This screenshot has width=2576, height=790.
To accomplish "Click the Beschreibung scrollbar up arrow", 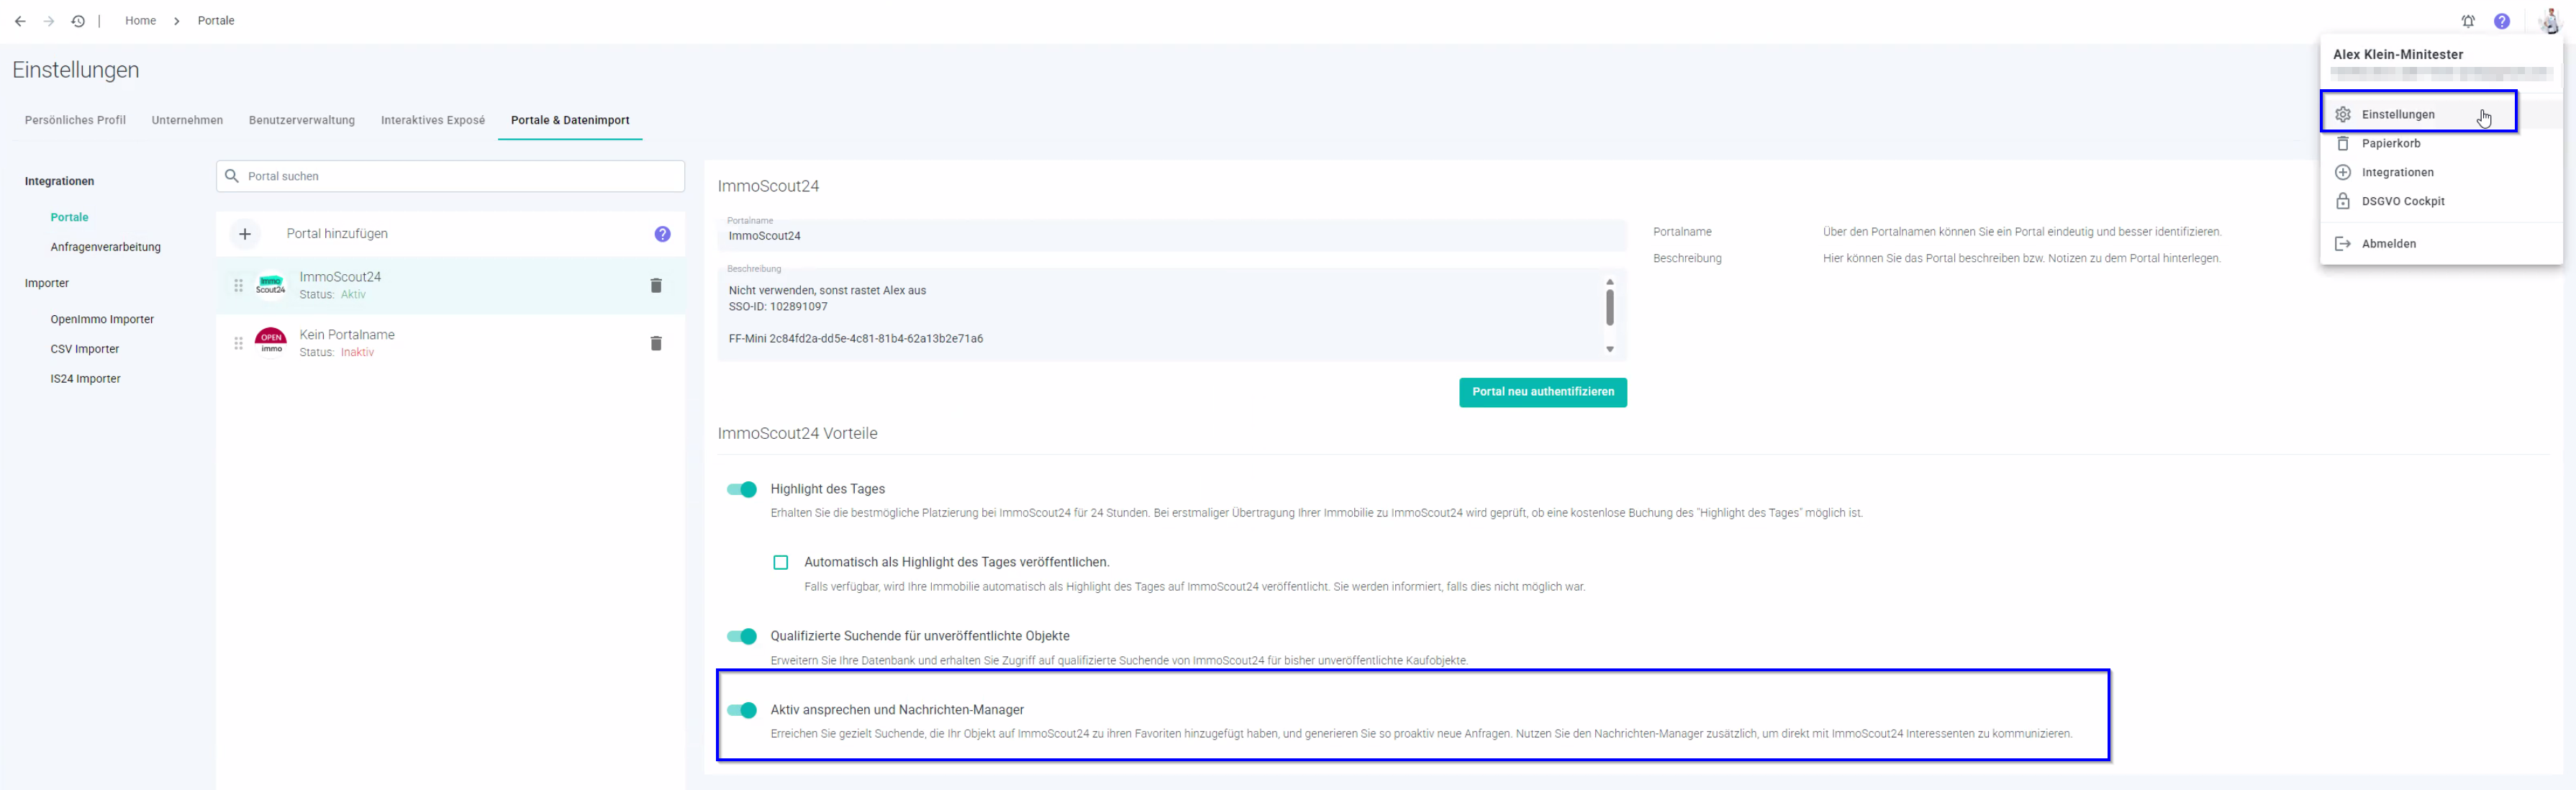I will point(1609,282).
